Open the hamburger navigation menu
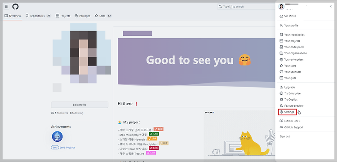The width and height of the screenshot is (337, 162). tap(6, 7)
